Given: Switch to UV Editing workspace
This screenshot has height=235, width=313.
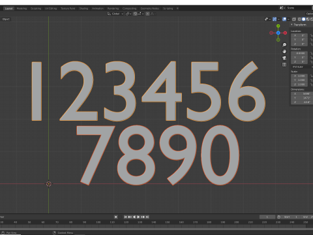Looking at the screenshot, I should tap(51, 8).
